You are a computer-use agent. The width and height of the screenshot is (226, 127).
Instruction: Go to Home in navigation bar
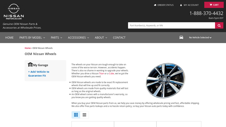tap(9, 38)
